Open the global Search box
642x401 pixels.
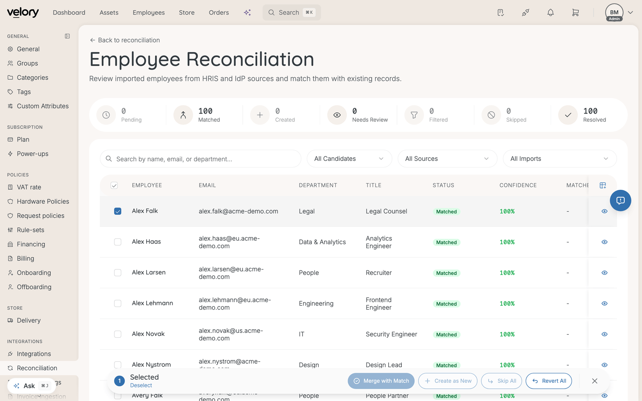point(292,12)
